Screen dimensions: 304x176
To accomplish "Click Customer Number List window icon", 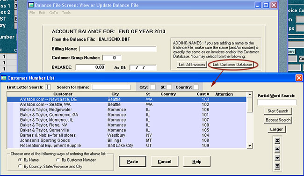I will (x=4, y=78).
